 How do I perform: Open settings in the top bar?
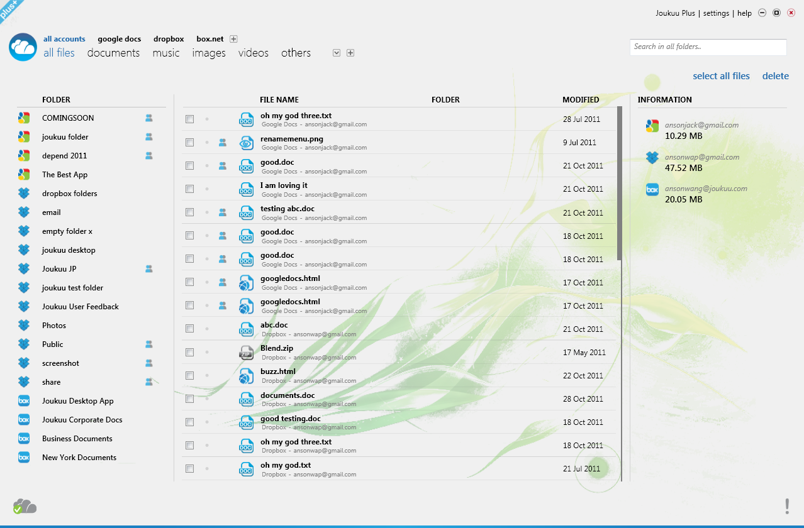716,13
